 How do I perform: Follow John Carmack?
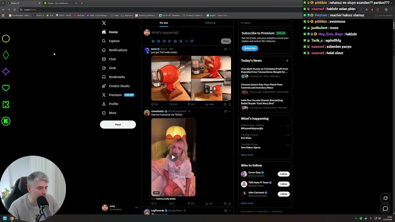tap(284, 194)
